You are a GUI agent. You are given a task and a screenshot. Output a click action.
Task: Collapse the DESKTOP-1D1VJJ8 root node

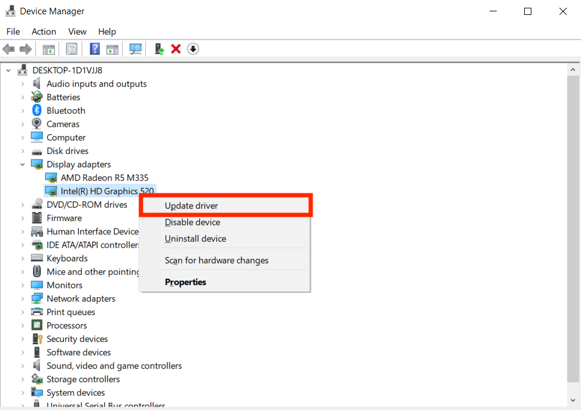[8, 70]
